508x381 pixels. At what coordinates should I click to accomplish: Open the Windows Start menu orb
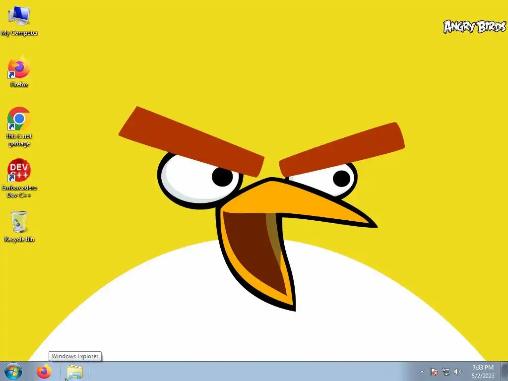(13, 372)
